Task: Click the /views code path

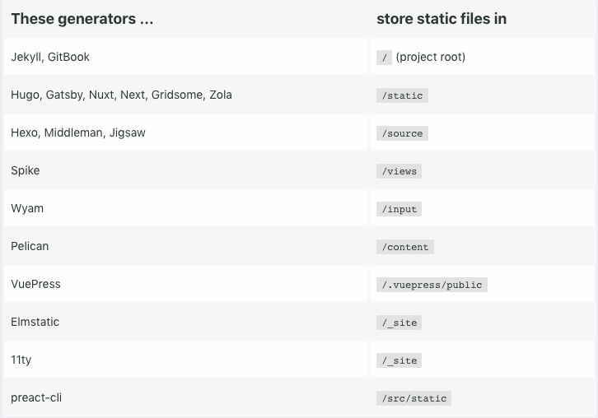Action: coord(399,171)
